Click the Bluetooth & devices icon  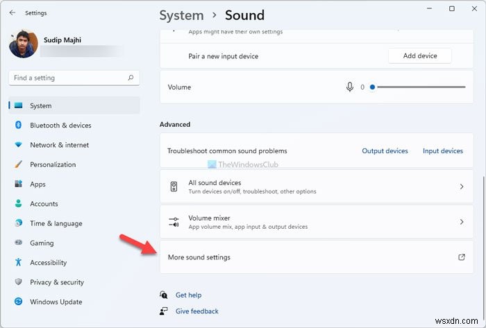pos(18,126)
